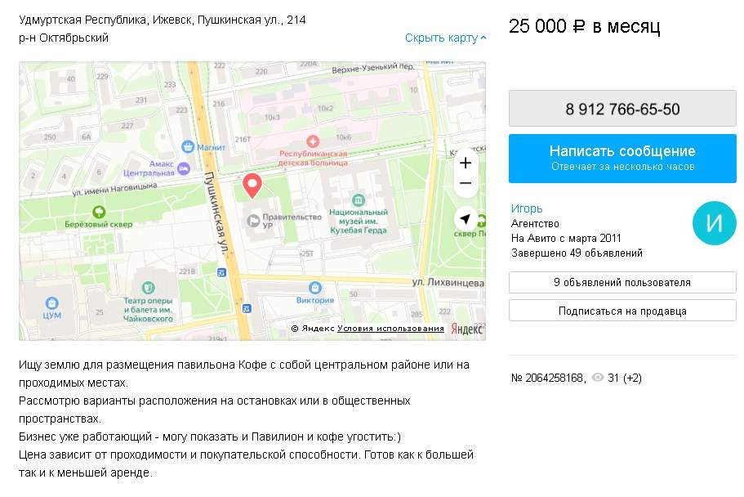744x497 pixels.
Task: Click the Виктория shop marker
Action: (315, 288)
